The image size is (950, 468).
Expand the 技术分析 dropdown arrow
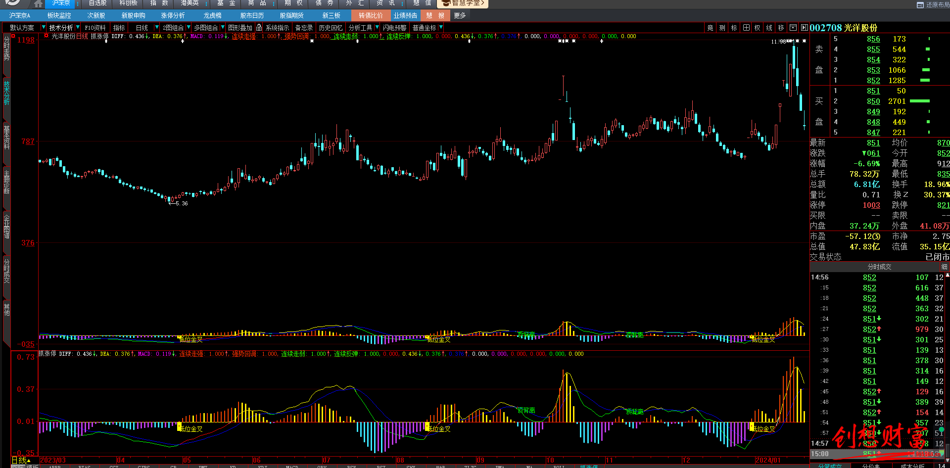(x=78, y=28)
